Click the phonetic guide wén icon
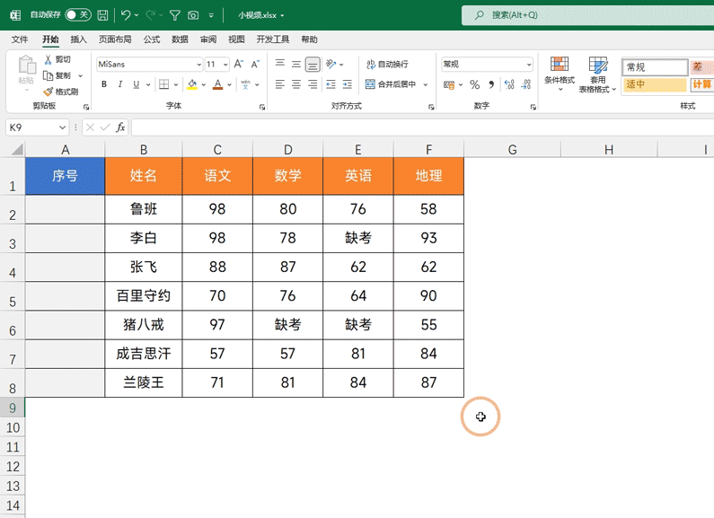The height and width of the screenshot is (518, 714). click(x=245, y=84)
